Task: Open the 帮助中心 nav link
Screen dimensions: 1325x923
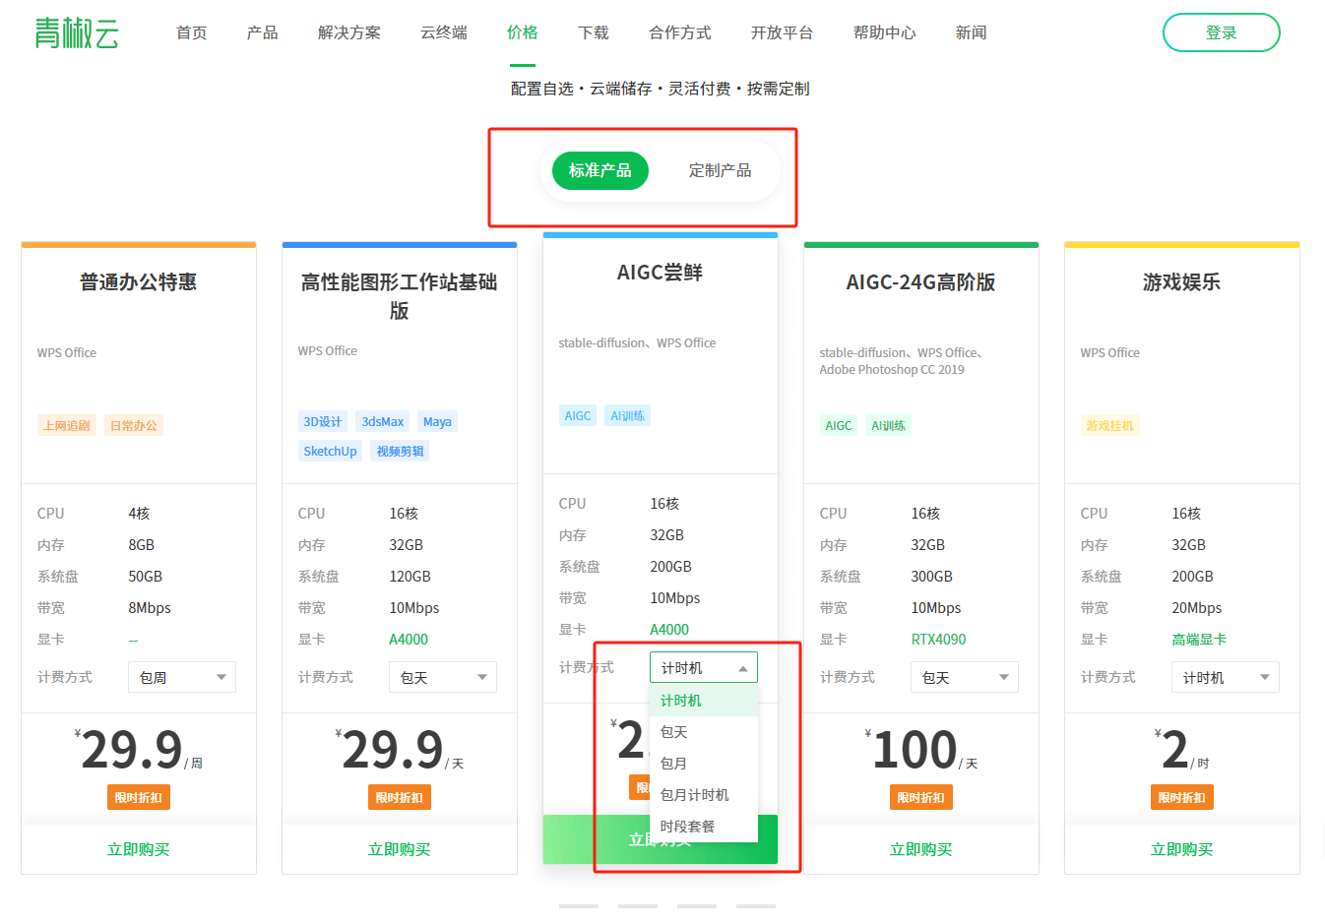Action: tap(885, 32)
